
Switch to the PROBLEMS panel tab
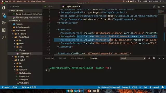click(50, 58)
